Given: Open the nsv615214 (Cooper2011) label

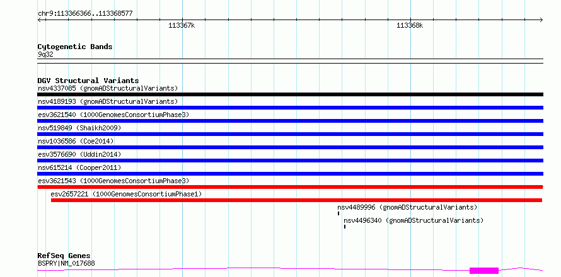Looking at the screenshot, I should (x=79, y=167).
